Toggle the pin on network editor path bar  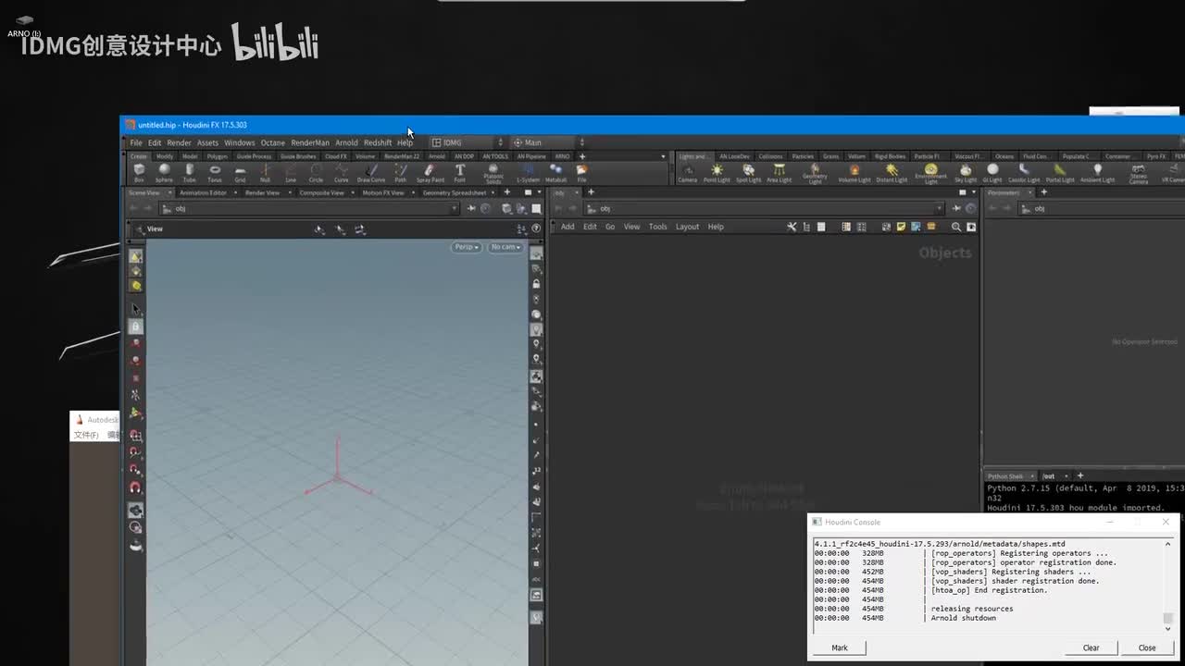pos(956,209)
